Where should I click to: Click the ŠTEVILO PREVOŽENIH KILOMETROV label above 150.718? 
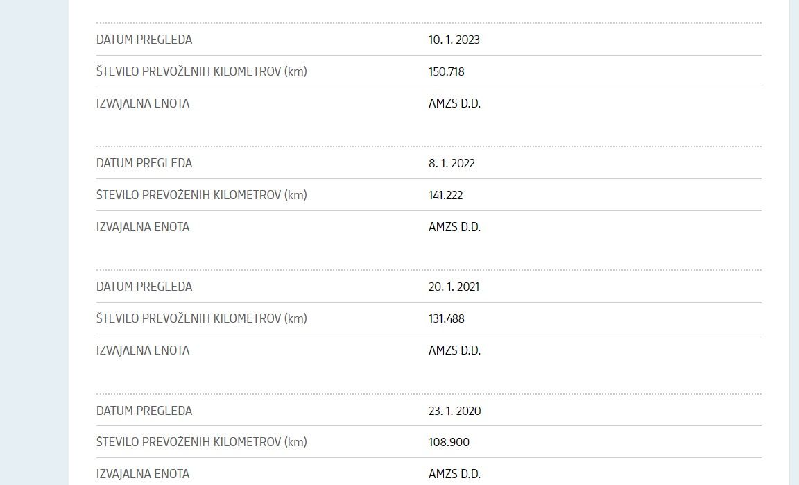(202, 71)
